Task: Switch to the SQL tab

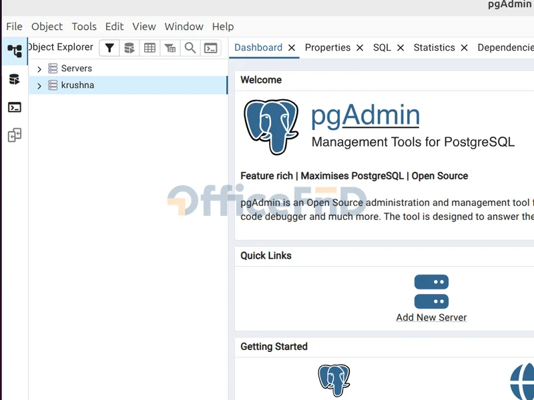Action: (382, 47)
